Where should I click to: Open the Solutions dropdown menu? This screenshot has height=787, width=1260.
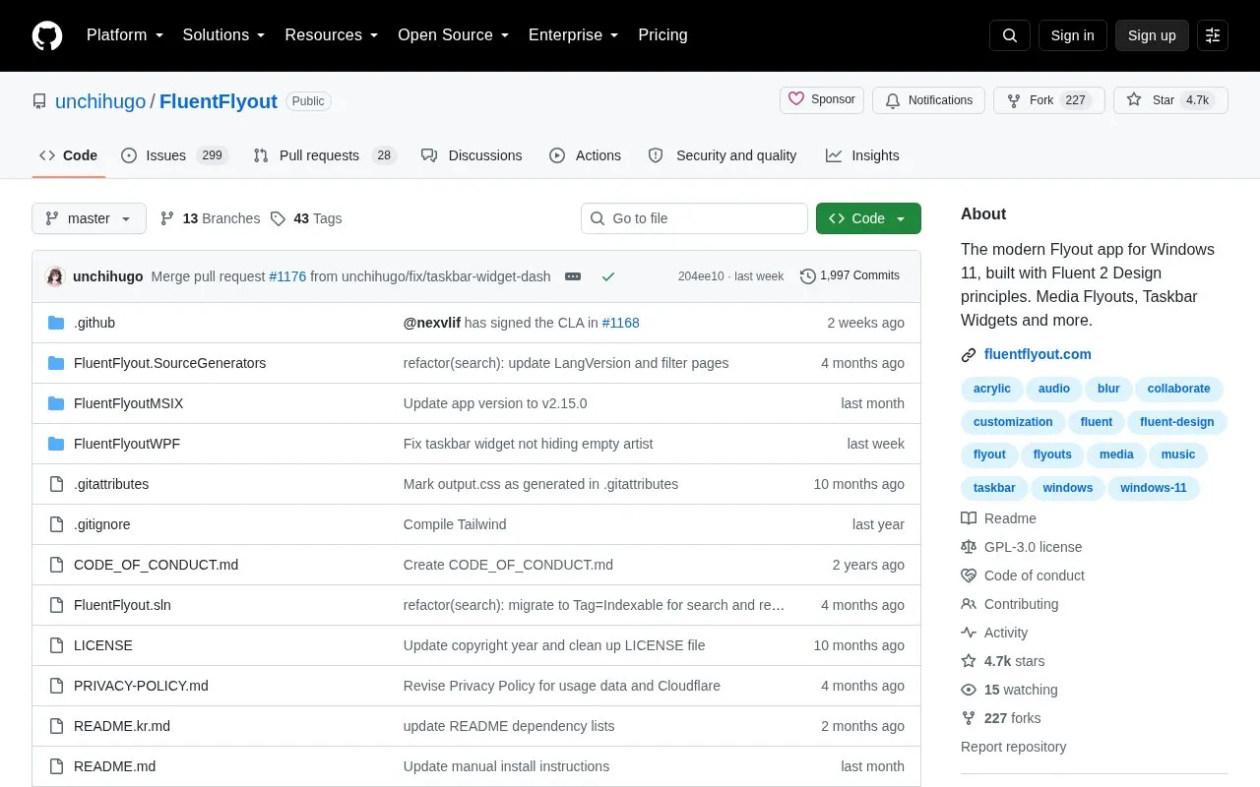[224, 35]
